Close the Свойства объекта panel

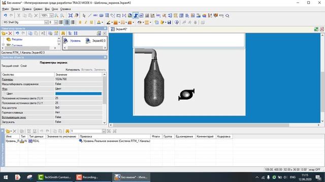click(105, 57)
